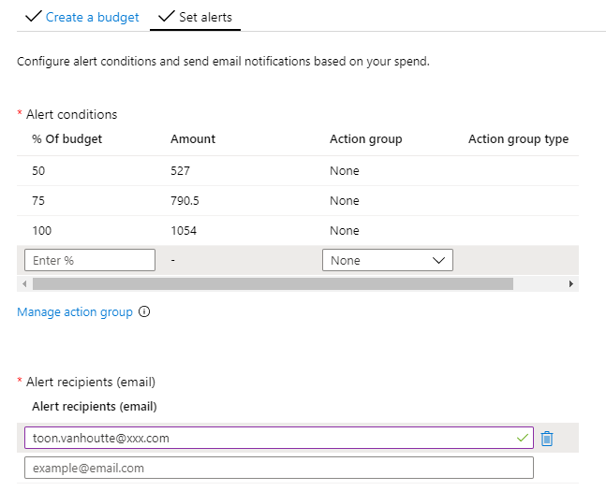Select the 75 percent alert condition row
This screenshot has width=606, height=491.
(x=38, y=201)
